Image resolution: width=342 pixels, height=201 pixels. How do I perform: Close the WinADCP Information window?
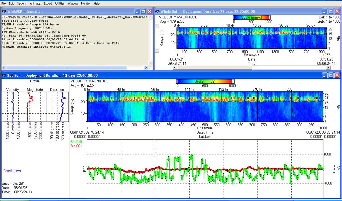(x=149, y=12)
